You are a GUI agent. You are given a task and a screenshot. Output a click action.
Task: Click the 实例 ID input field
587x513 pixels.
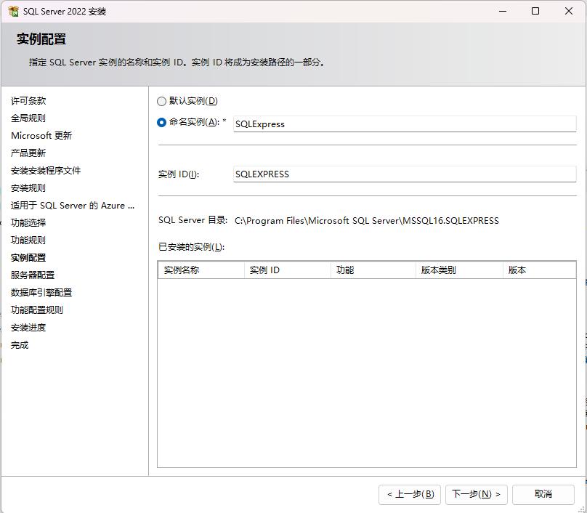click(404, 174)
